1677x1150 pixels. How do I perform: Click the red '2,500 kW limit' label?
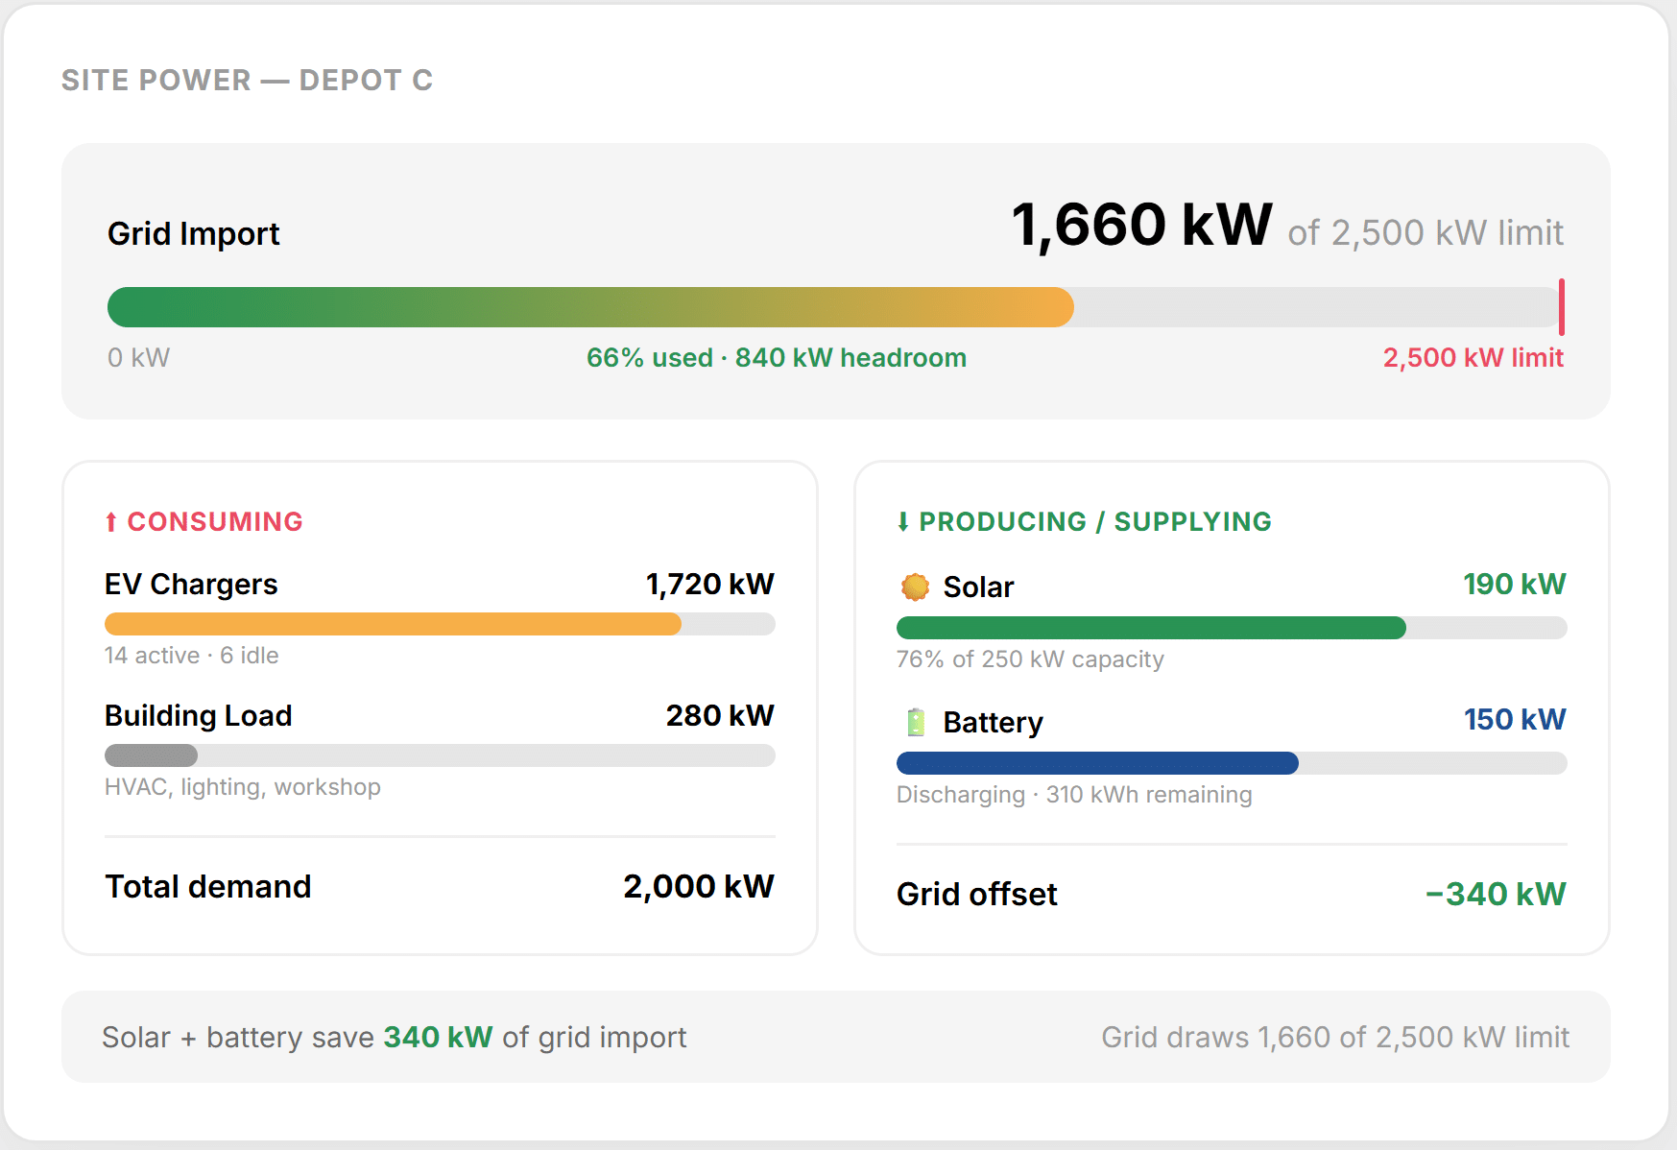coord(1473,358)
